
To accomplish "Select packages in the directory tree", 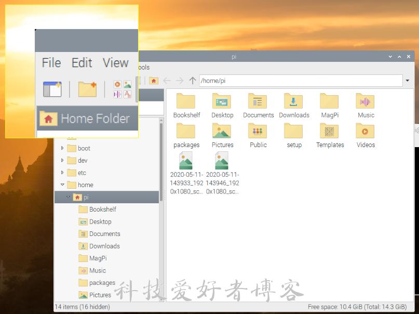I will coord(97,283).
